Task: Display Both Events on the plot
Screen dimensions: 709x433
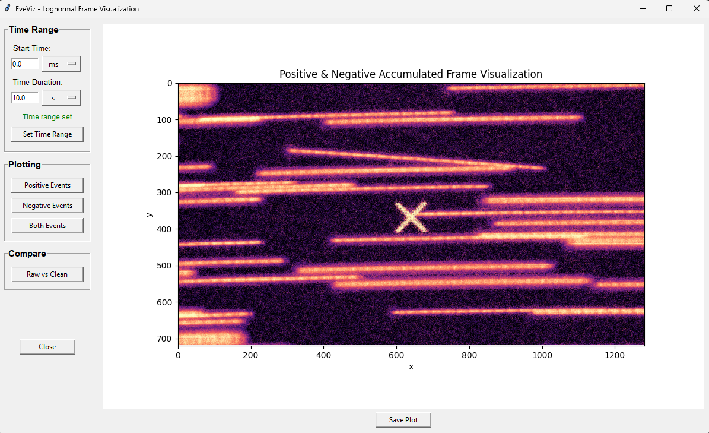Action: pos(47,225)
